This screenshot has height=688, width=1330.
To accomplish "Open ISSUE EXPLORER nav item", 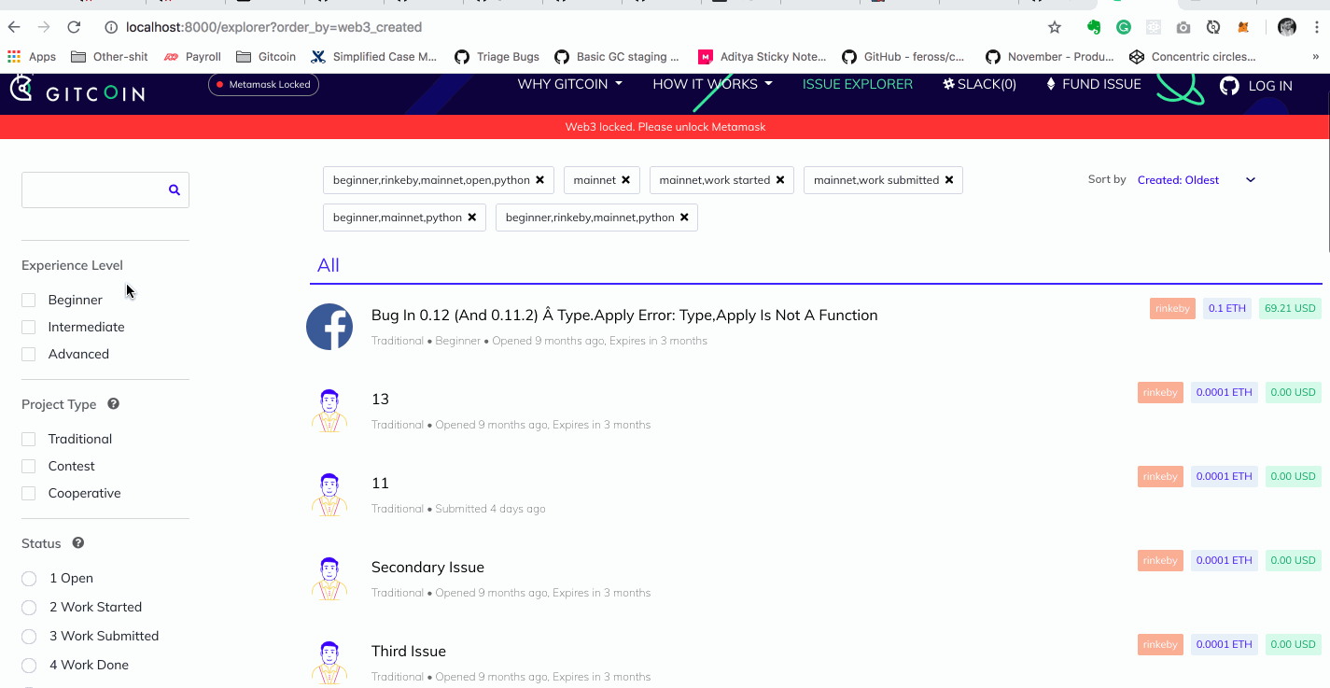I will pos(858,84).
